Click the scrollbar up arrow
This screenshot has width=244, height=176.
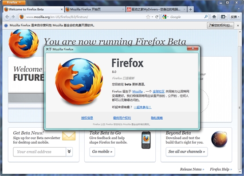point(240,32)
